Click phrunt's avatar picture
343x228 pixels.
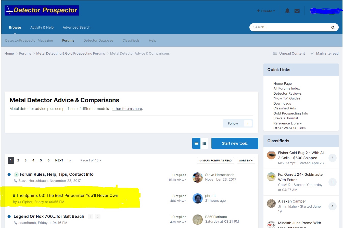(197, 198)
